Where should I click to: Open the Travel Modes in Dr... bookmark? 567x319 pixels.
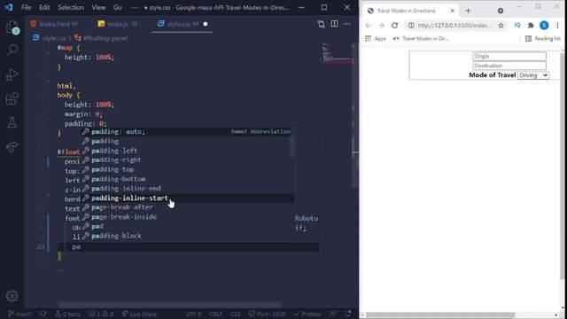point(421,38)
